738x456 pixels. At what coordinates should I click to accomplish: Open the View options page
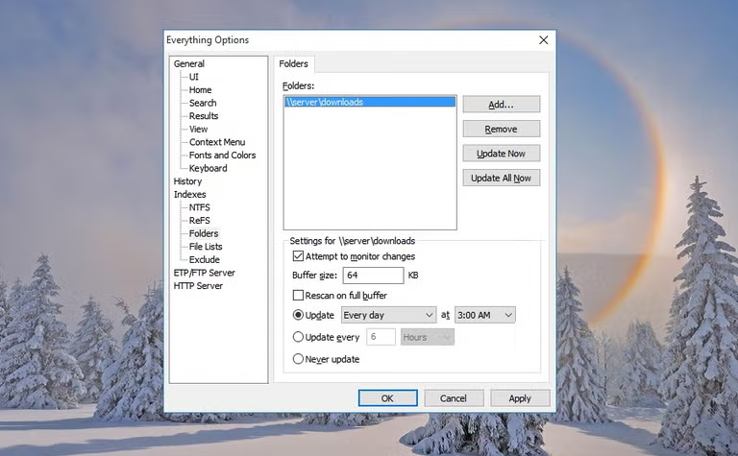(198, 129)
